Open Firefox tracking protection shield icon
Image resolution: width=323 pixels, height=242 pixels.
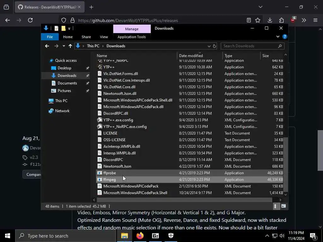tap(64, 20)
